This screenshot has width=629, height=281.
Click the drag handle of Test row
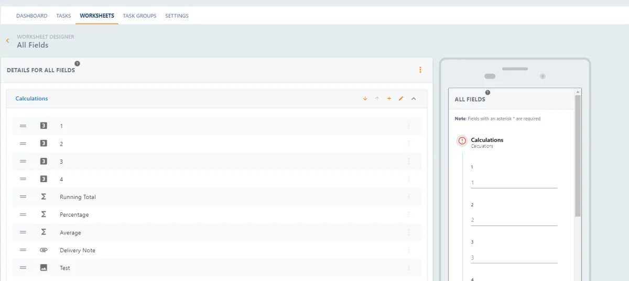(23, 268)
